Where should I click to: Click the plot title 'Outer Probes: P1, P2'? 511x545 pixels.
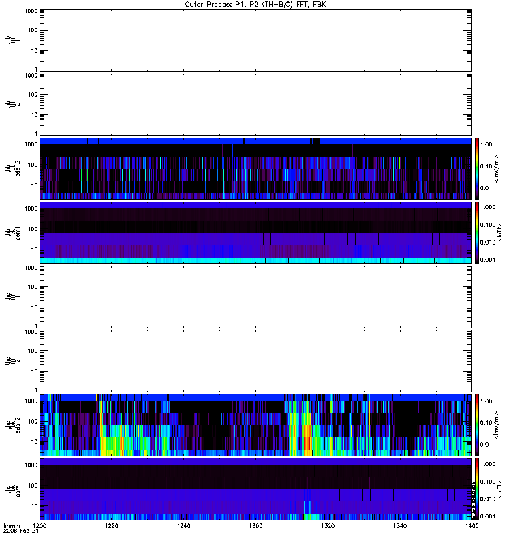[x=255, y=4]
